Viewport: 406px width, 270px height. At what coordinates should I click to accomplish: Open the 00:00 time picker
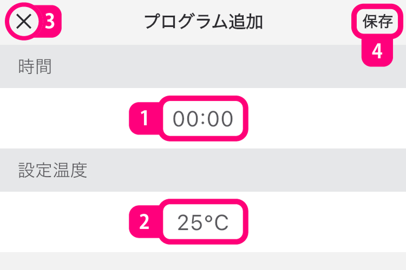203,118
